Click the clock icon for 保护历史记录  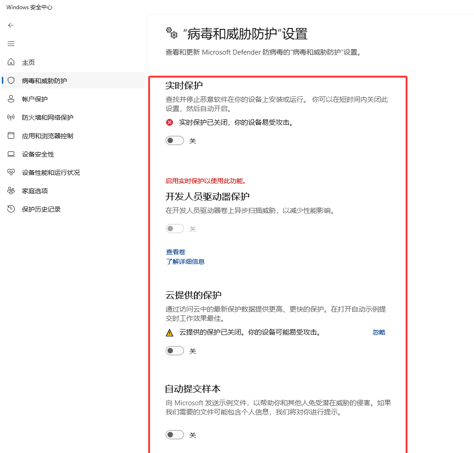(11, 209)
